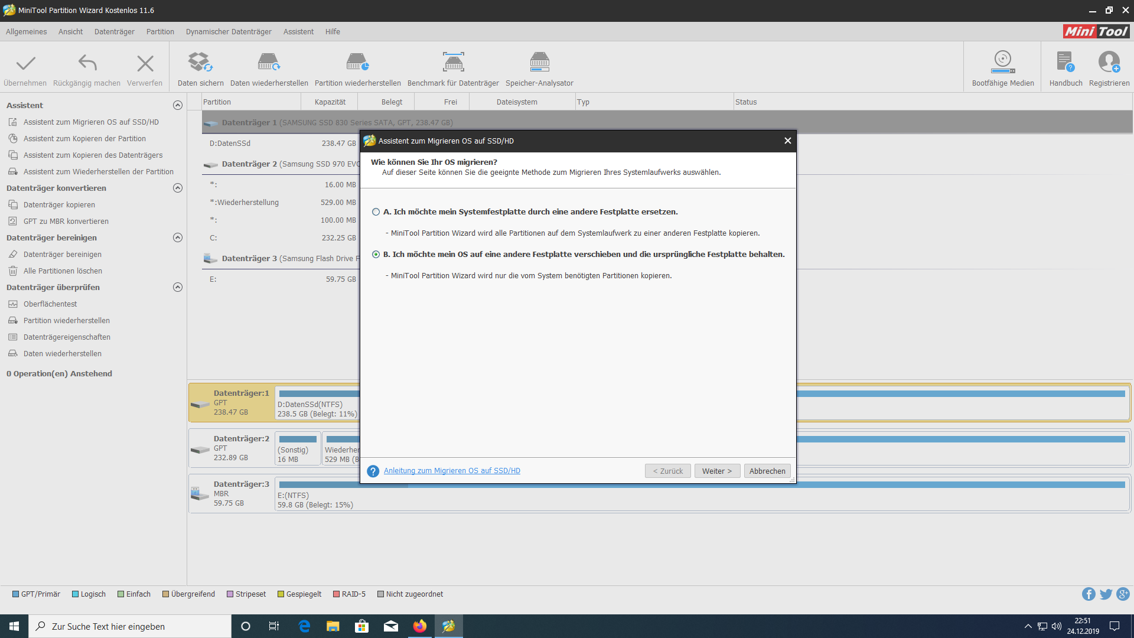The height and width of the screenshot is (638, 1134).
Task: Select option B move OS only
Action: click(376, 255)
